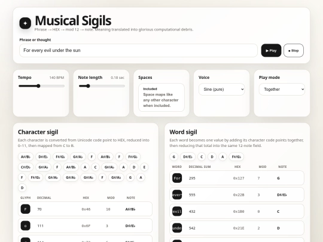Click the 'unde' word tile
This screenshot has width=323, height=242.
(177, 228)
